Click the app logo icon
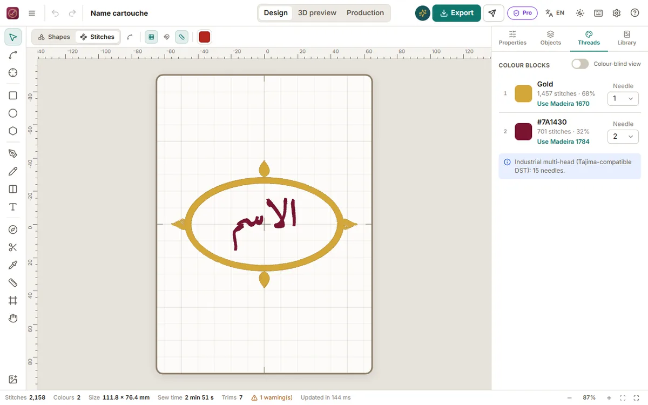 (x=12, y=13)
